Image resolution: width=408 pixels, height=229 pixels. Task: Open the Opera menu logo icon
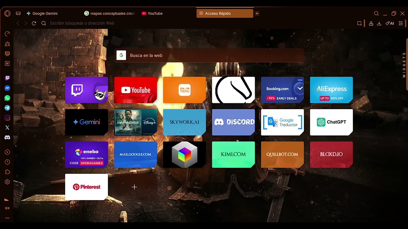(7, 13)
